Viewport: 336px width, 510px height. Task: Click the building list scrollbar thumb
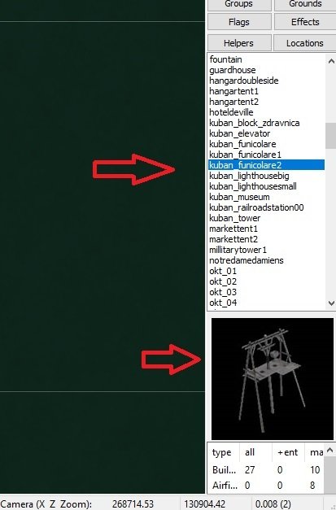[x=331, y=135]
